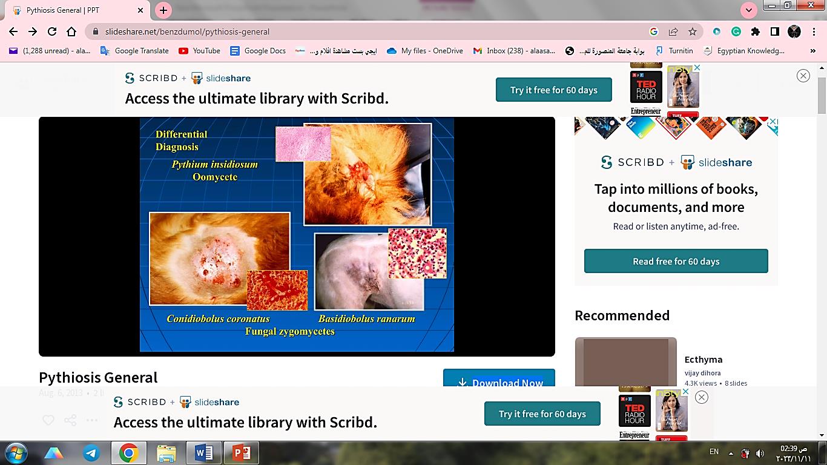Open more options dots below the title

[91, 420]
